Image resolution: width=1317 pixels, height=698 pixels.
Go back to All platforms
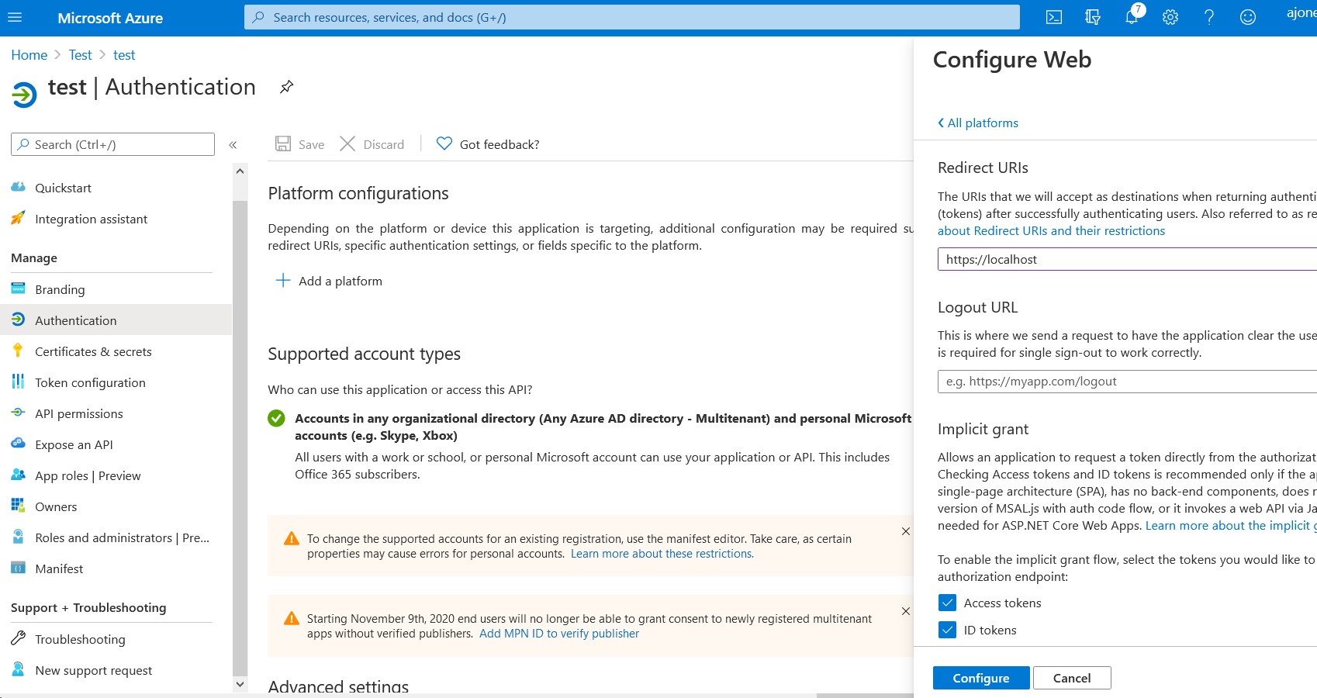click(x=977, y=123)
